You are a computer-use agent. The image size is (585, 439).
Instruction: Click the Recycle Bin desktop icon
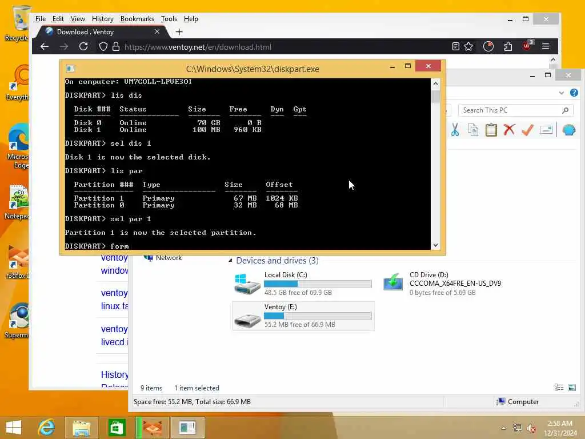(x=17, y=23)
